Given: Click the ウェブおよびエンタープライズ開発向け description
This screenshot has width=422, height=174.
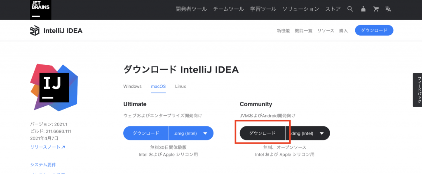Looking at the screenshot, I should [162, 116].
